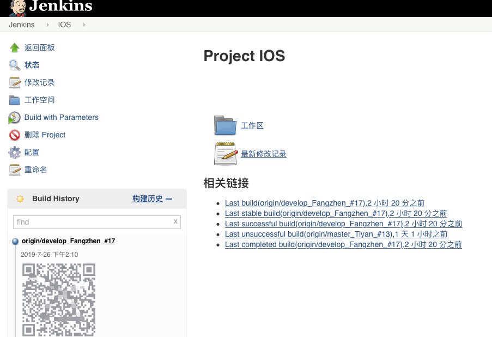Click the large folder icon for 工作区
This screenshot has width=492, height=337.
[225, 125]
